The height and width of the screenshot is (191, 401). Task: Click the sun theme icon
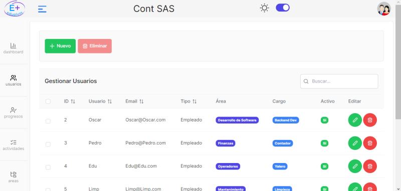264,8
